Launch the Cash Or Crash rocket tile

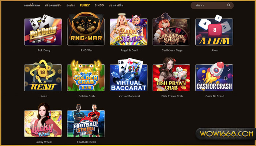click(214, 76)
